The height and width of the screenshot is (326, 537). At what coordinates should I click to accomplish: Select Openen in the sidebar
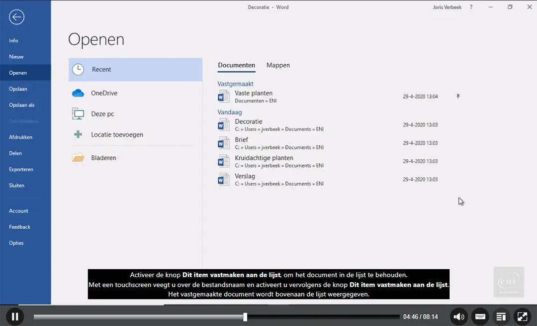(x=25, y=73)
